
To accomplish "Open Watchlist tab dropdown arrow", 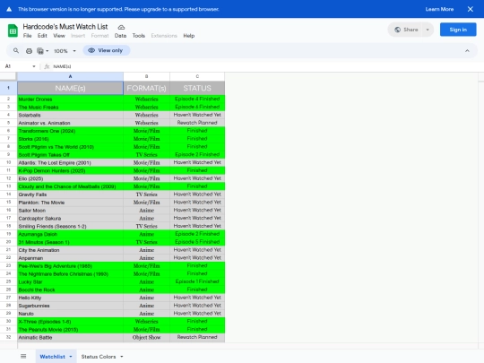I will coord(71,357).
